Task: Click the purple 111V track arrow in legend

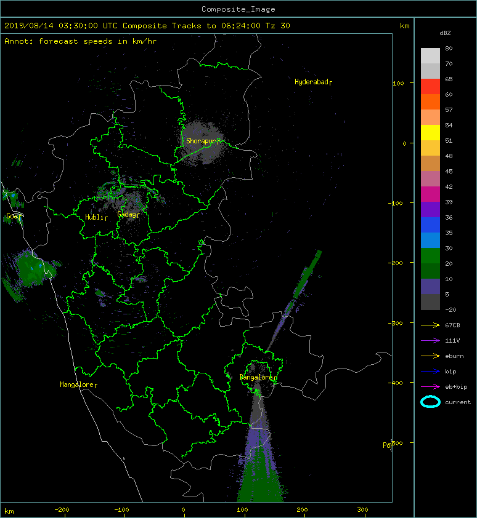Action: click(430, 341)
